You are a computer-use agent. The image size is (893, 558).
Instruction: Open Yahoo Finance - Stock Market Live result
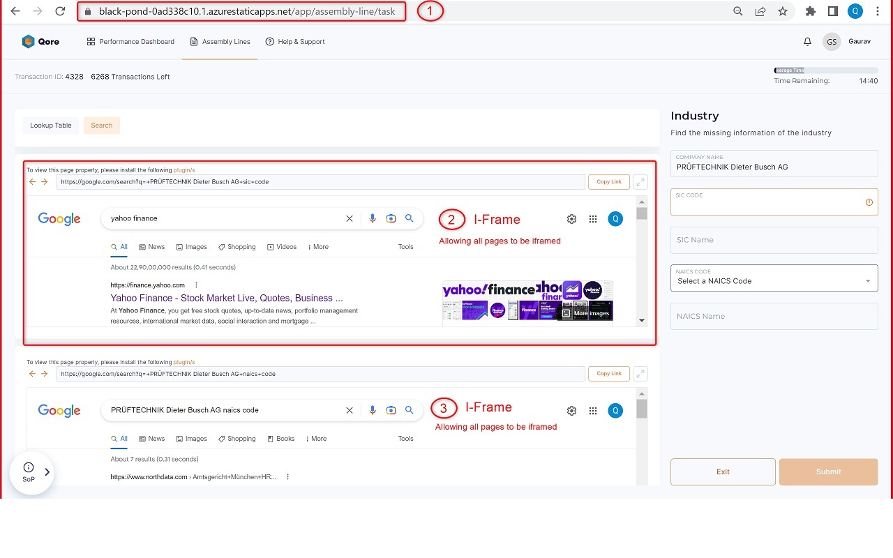(x=227, y=298)
